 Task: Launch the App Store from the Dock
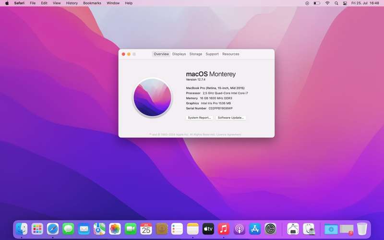pyautogui.click(x=255, y=229)
